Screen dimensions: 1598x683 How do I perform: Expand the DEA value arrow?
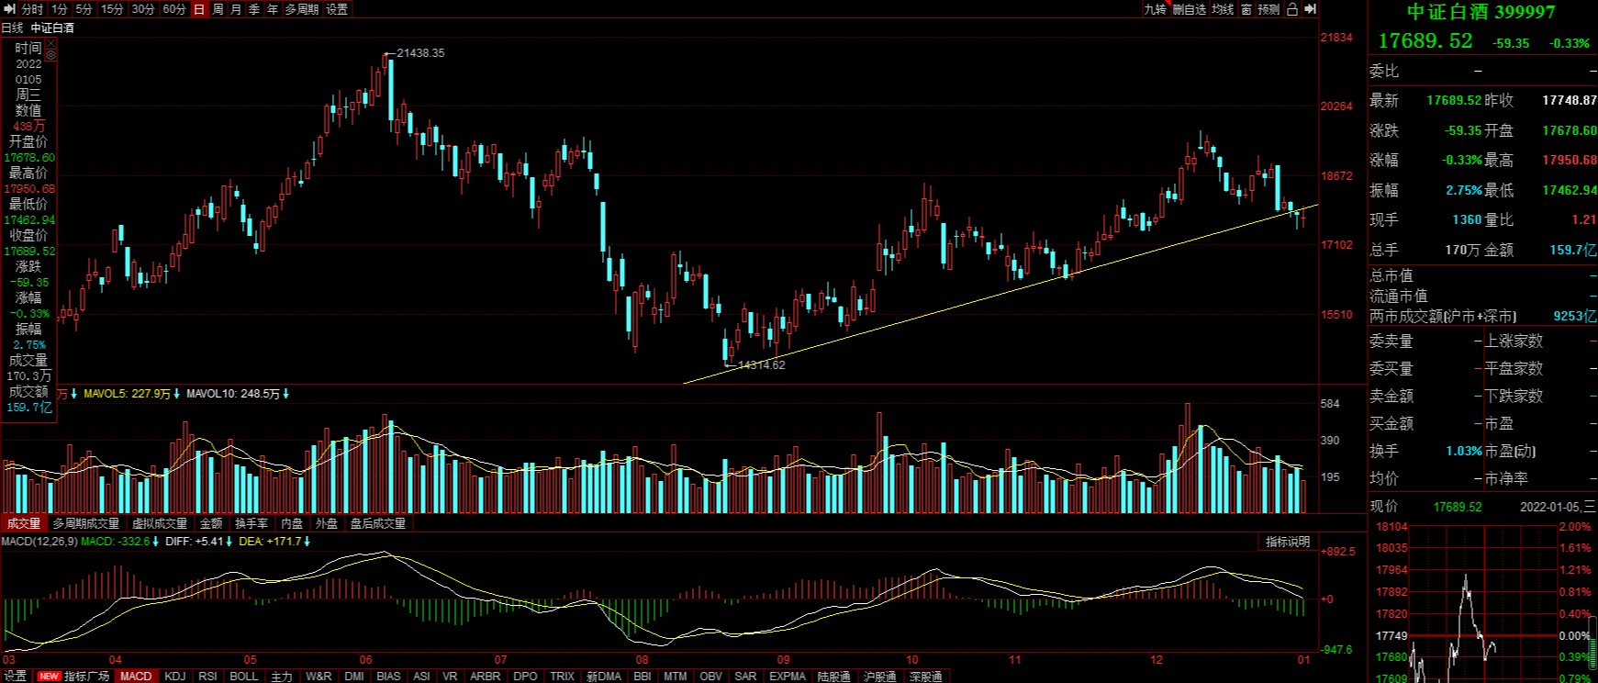click(x=307, y=542)
